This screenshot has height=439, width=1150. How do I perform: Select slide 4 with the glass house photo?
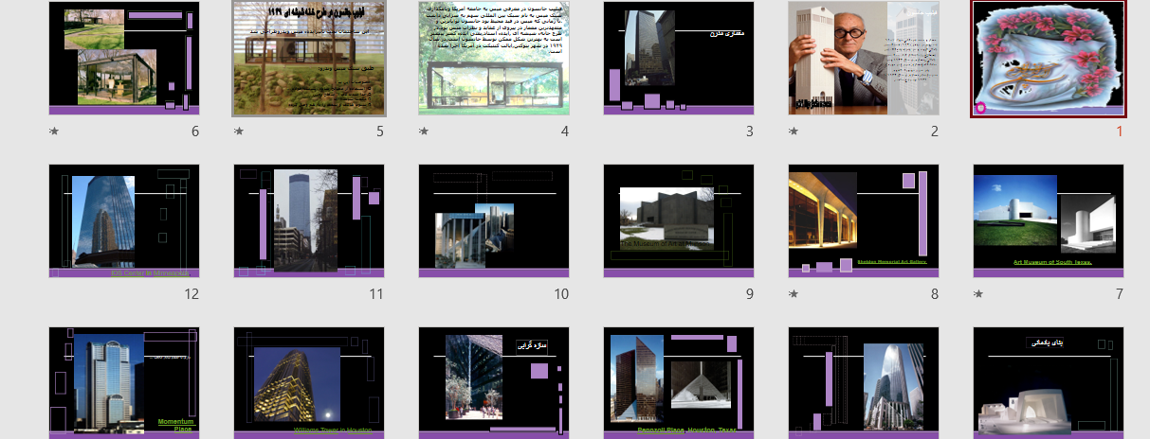[493, 59]
